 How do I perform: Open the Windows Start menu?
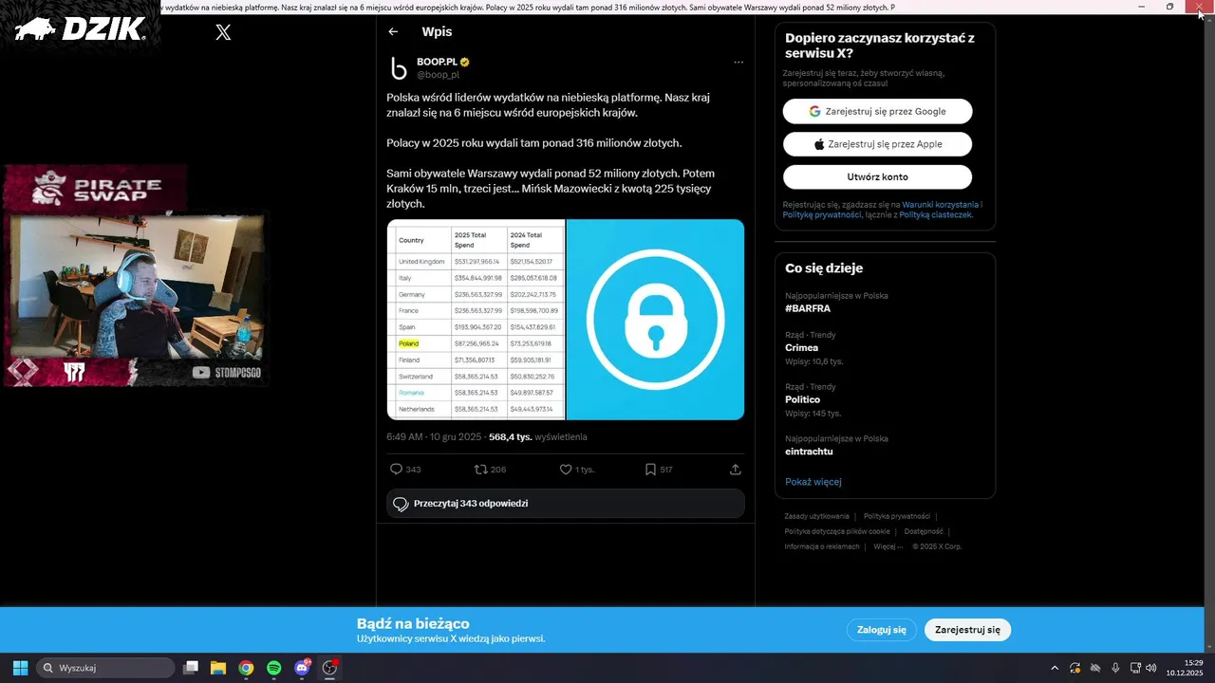click(x=20, y=668)
